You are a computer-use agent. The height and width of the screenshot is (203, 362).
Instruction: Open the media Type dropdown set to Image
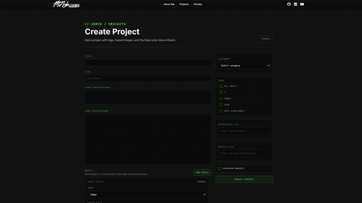[147, 194]
